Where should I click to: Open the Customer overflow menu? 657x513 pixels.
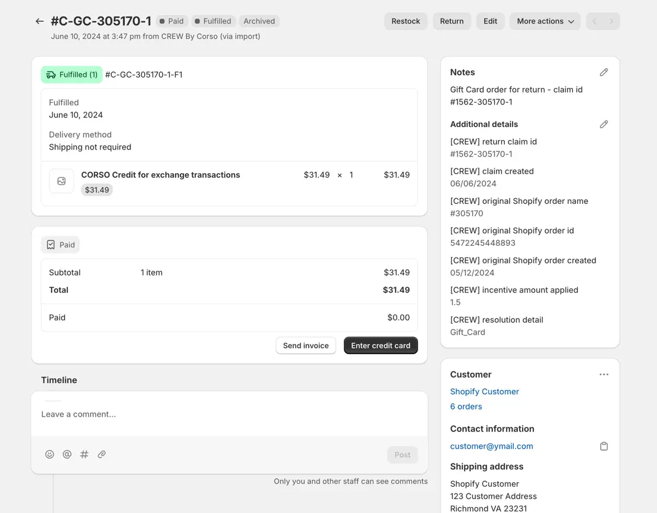604,374
